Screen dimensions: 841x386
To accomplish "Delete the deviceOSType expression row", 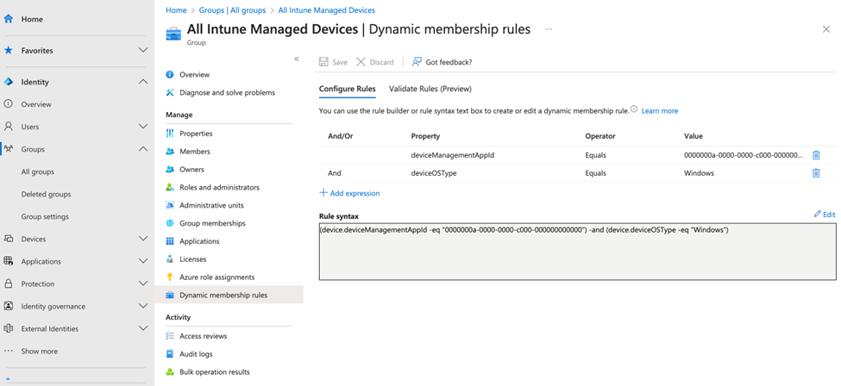I will (x=816, y=173).
